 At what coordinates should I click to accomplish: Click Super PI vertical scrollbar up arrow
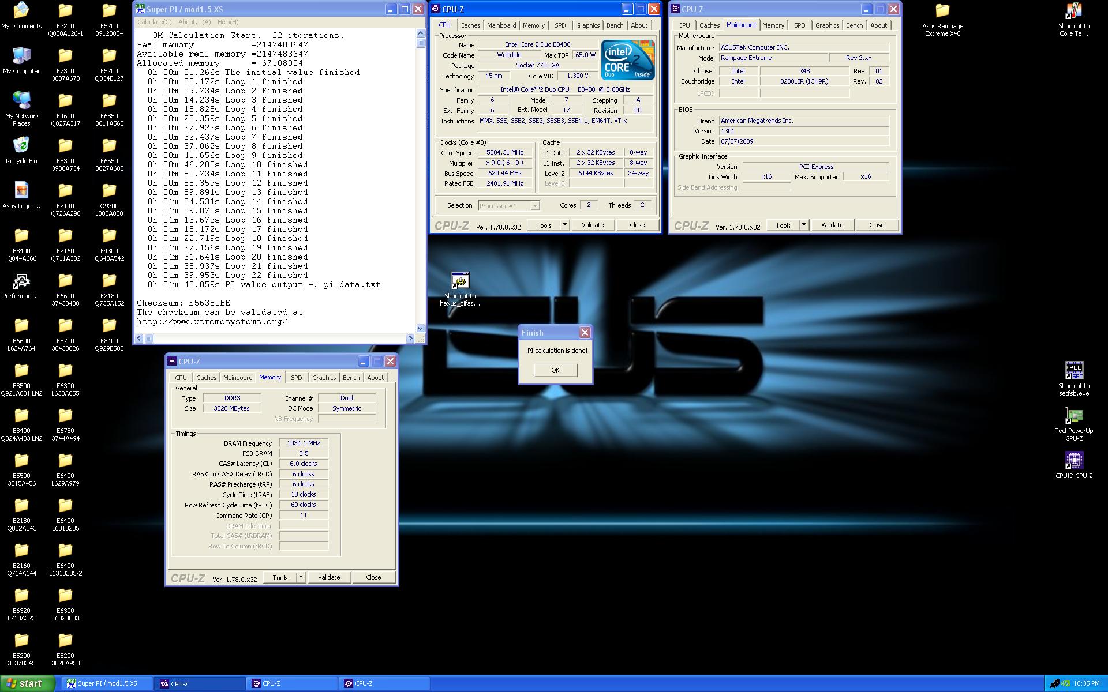click(x=420, y=34)
